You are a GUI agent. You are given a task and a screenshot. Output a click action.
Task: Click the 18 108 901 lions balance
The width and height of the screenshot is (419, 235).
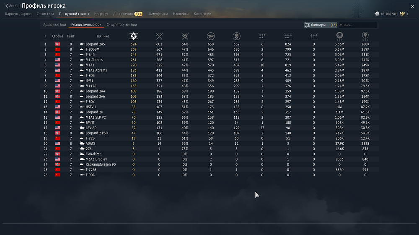point(389,14)
